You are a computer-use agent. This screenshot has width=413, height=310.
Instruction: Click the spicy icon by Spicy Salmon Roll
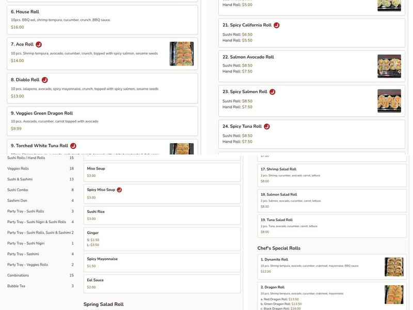click(273, 92)
